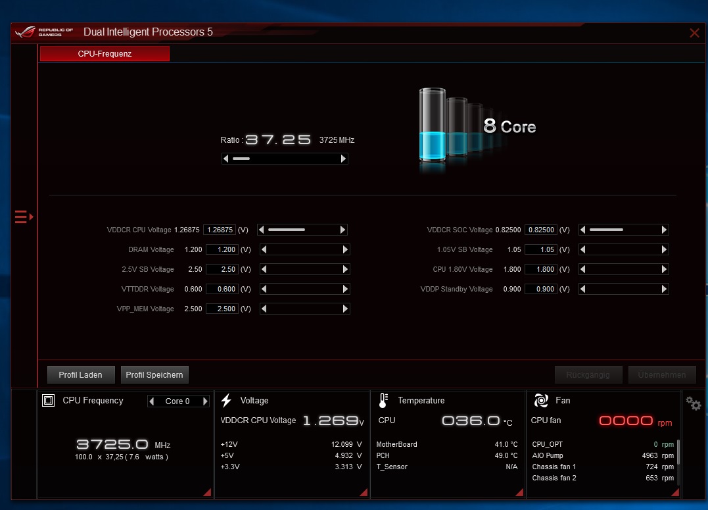
Task: Click the Profil Laden button
Action: 81,375
